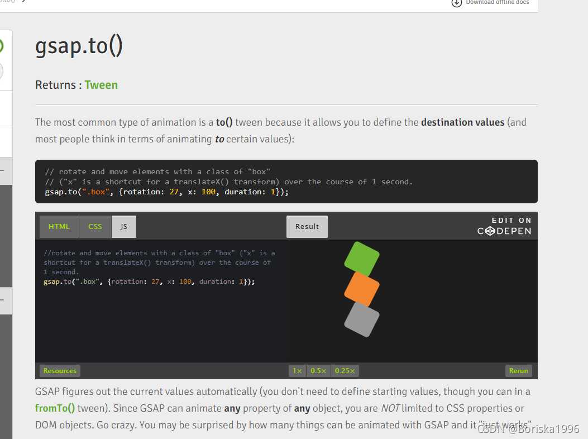Click the 'destination values' bold text
The height and width of the screenshot is (439, 588).
[463, 122]
